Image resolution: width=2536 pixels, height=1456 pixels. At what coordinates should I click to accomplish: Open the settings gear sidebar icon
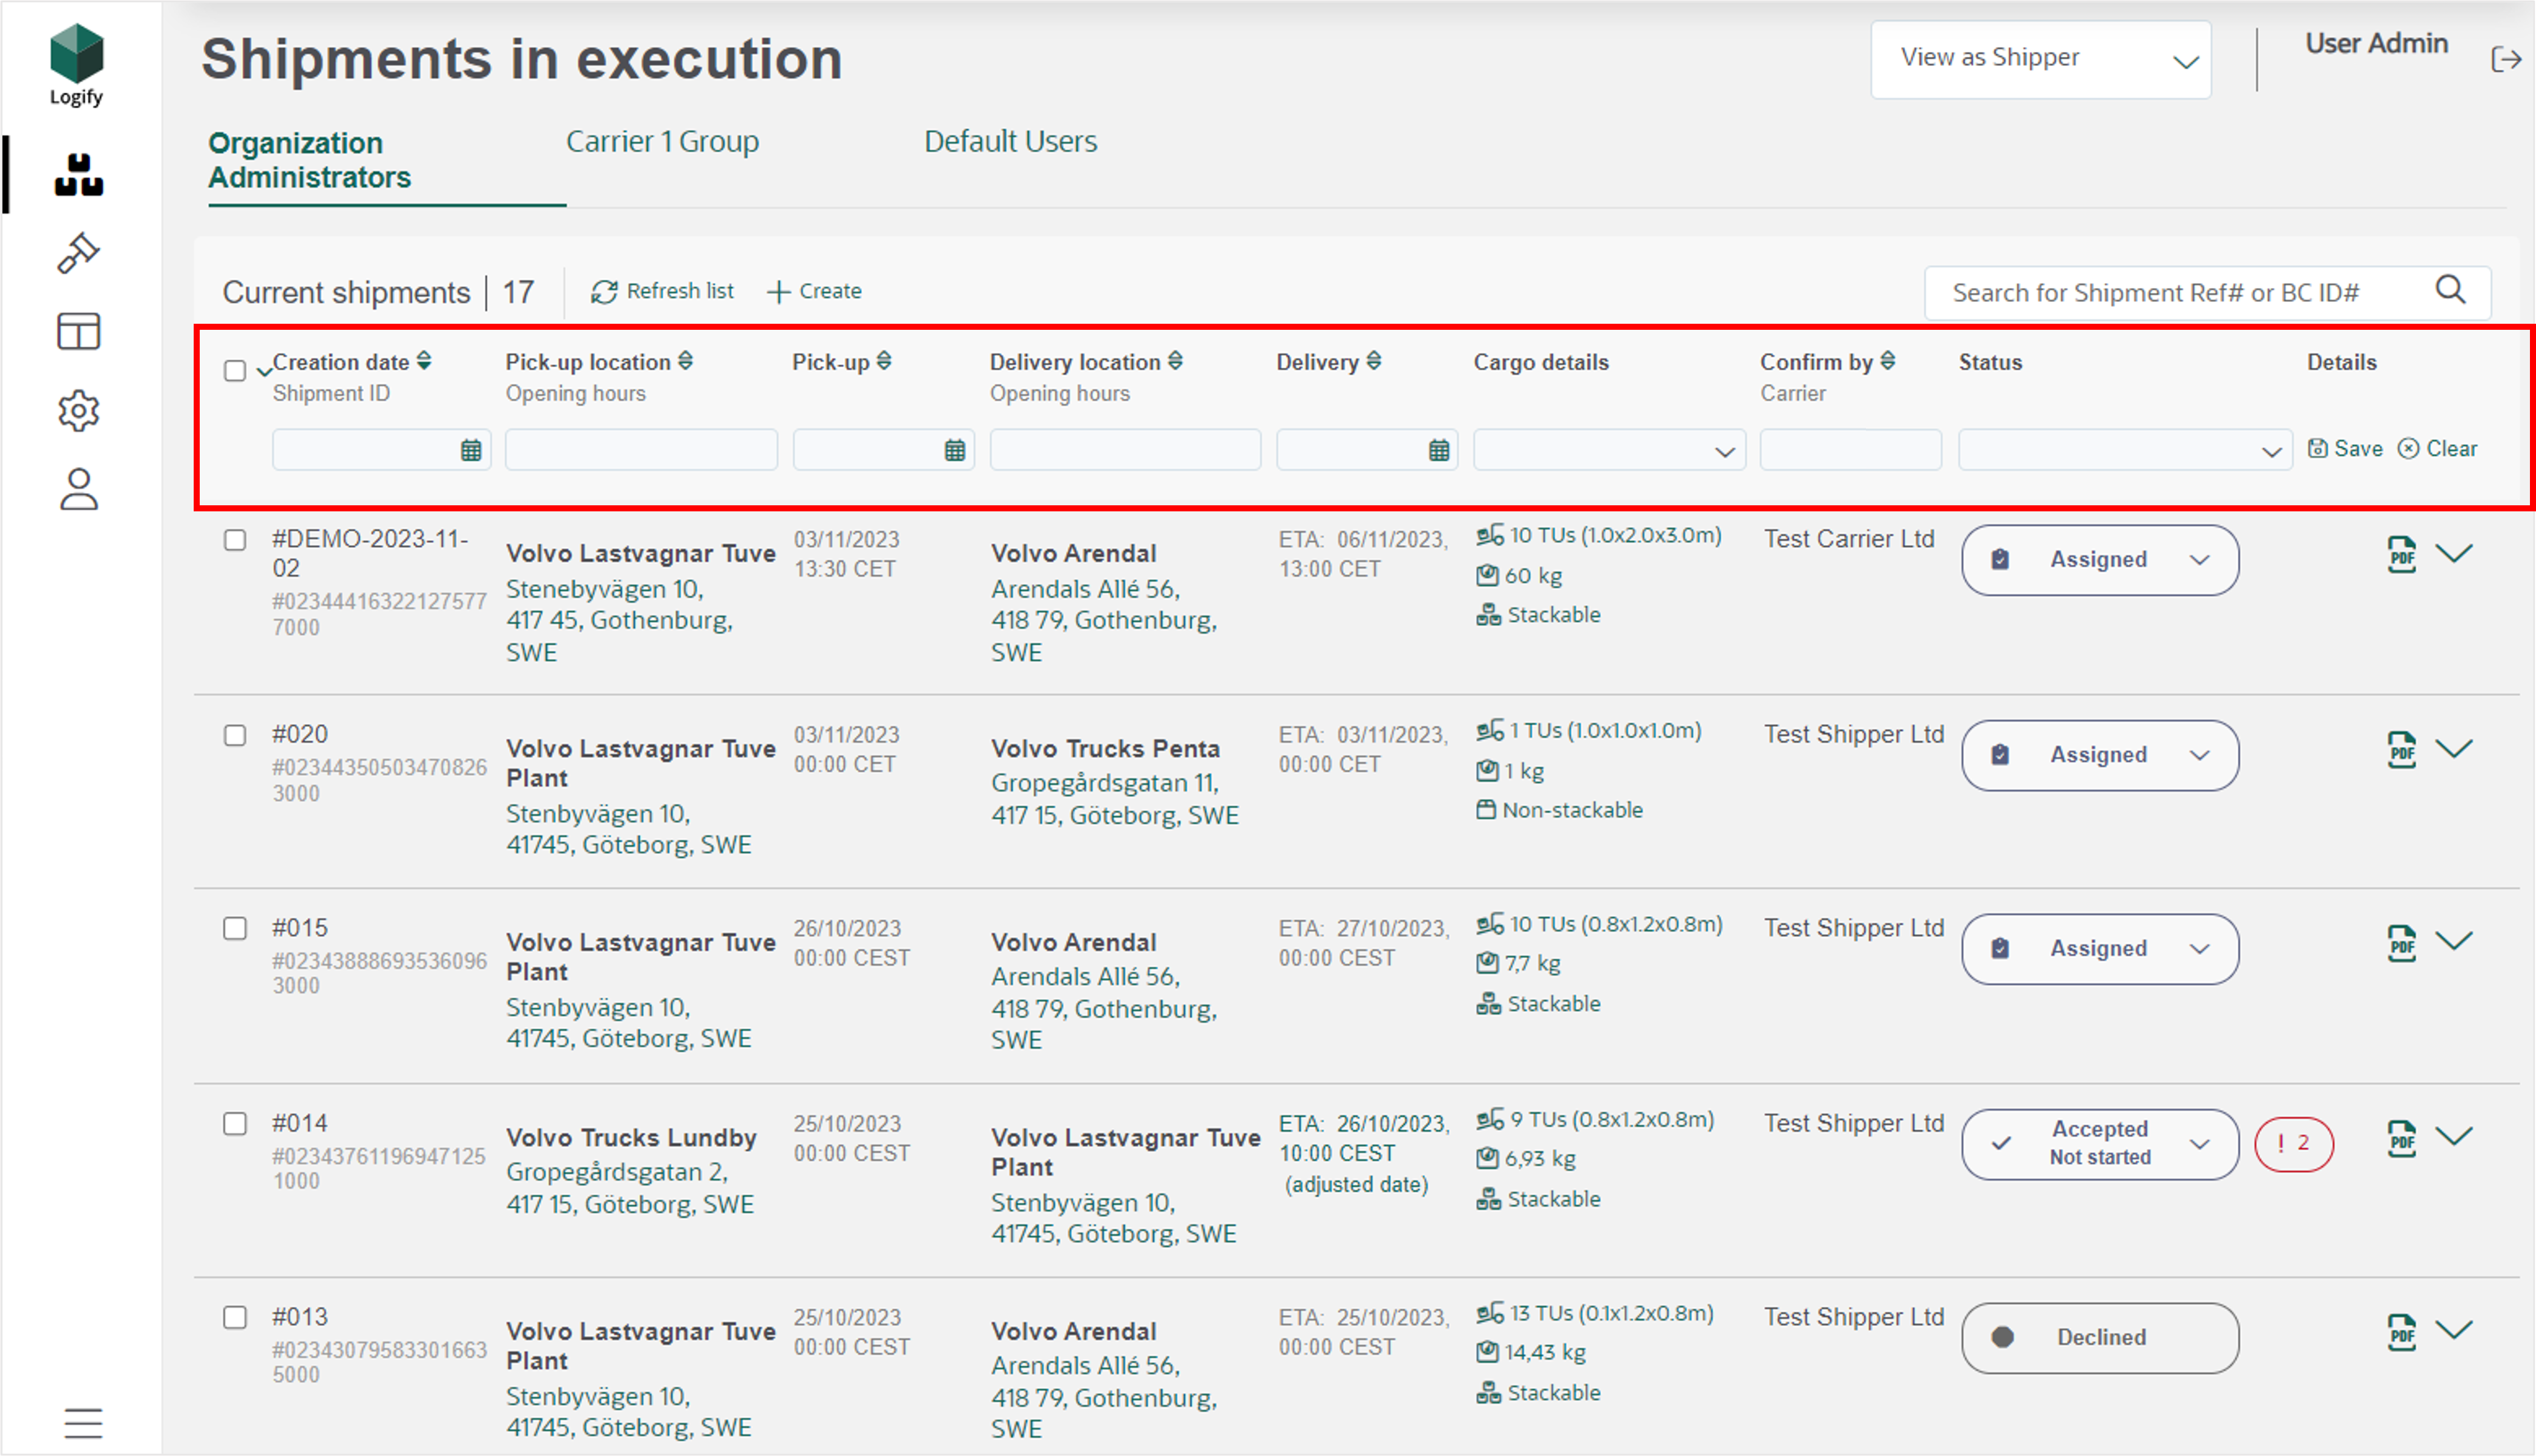point(79,410)
